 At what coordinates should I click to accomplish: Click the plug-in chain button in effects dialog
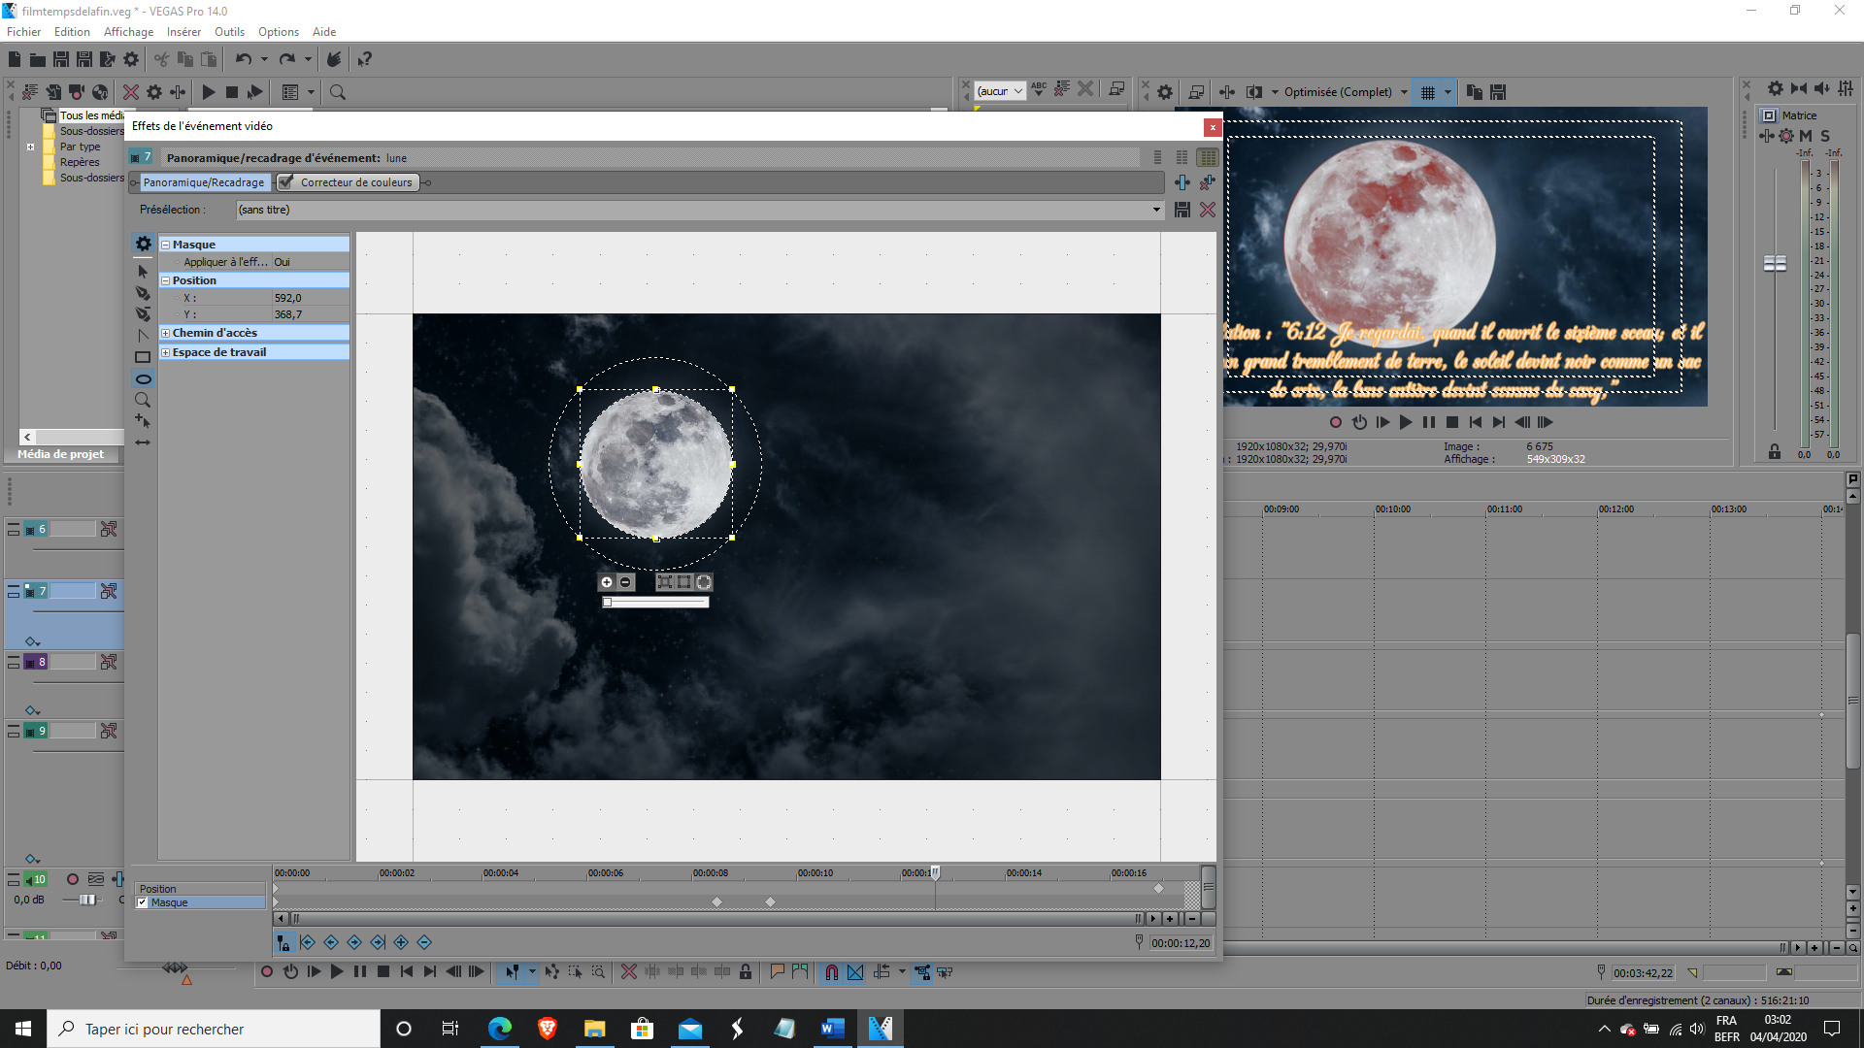pos(1182,182)
